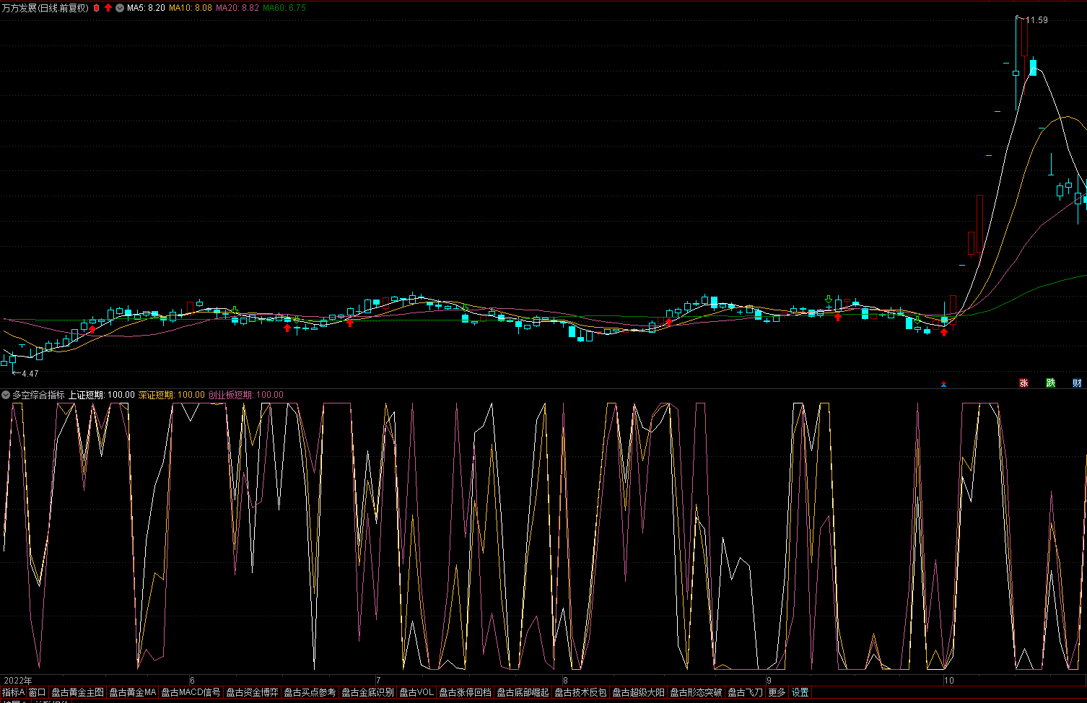The image size is (1087, 703).
Task: Switch to 盘古形态突破 indicator tab
Action: point(696,692)
